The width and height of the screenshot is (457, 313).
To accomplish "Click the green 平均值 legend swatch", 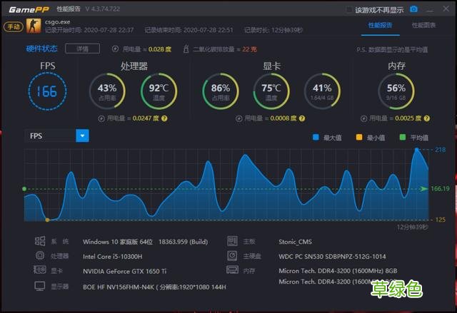I will click(x=403, y=138).
